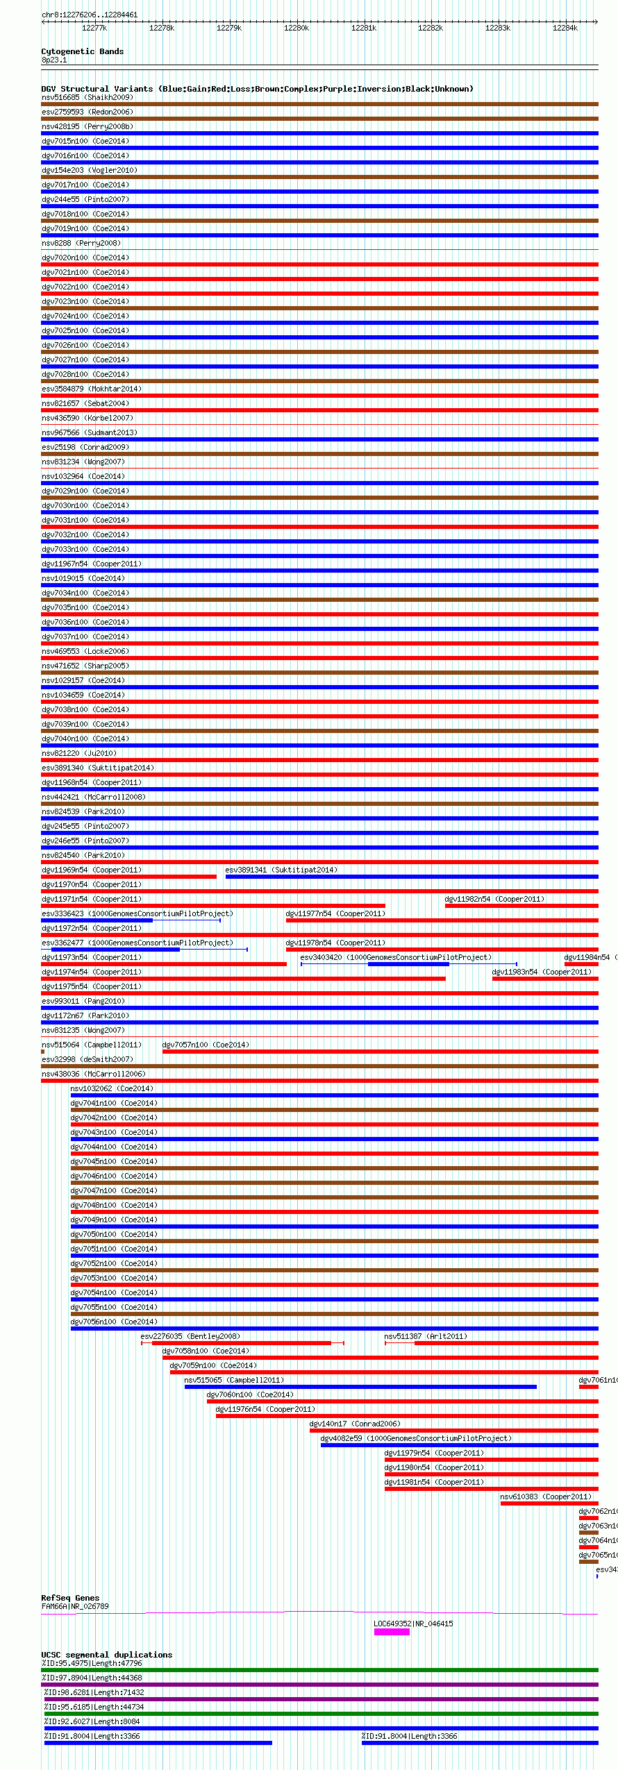Click nsv821220 (Ju2010) label

(79, 753)
